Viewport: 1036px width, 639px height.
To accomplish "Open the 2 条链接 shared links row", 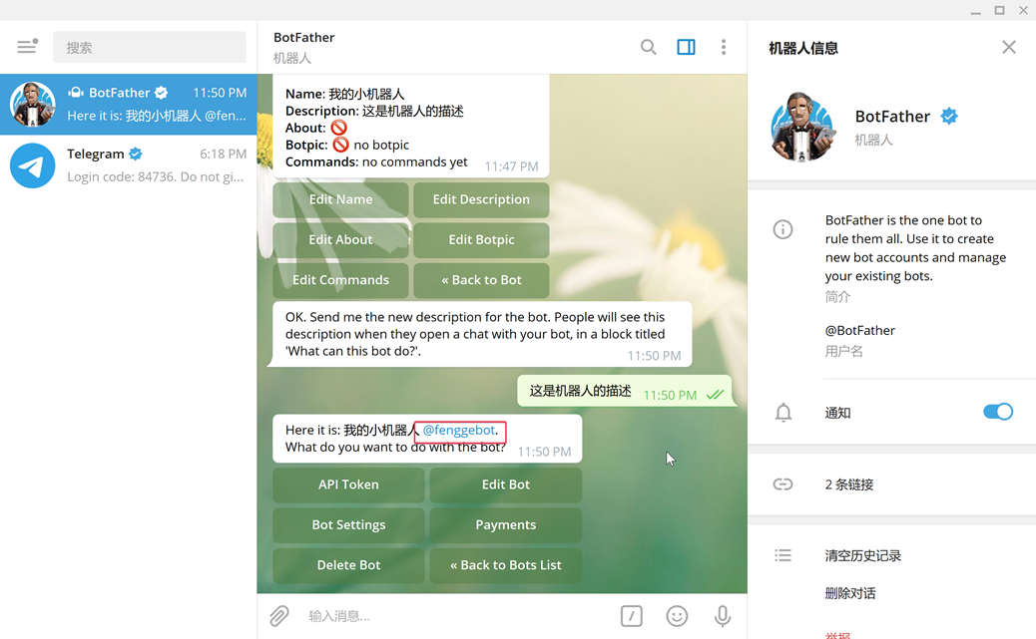I will [892, 484].
